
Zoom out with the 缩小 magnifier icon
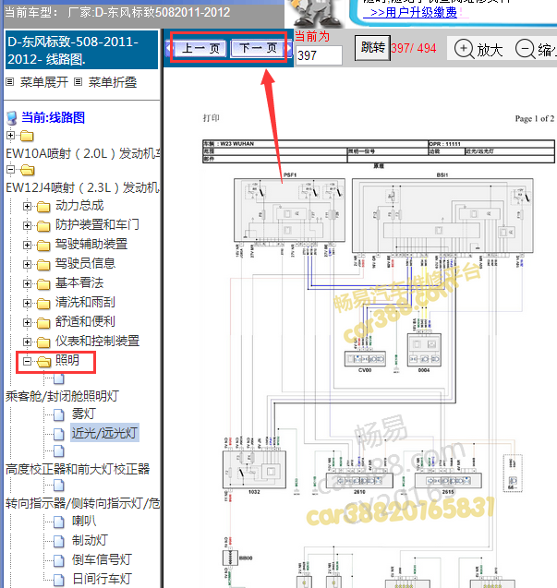click(x=525, y=49)
